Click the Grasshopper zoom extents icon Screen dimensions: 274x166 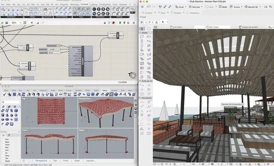click(x=25, y=23)
